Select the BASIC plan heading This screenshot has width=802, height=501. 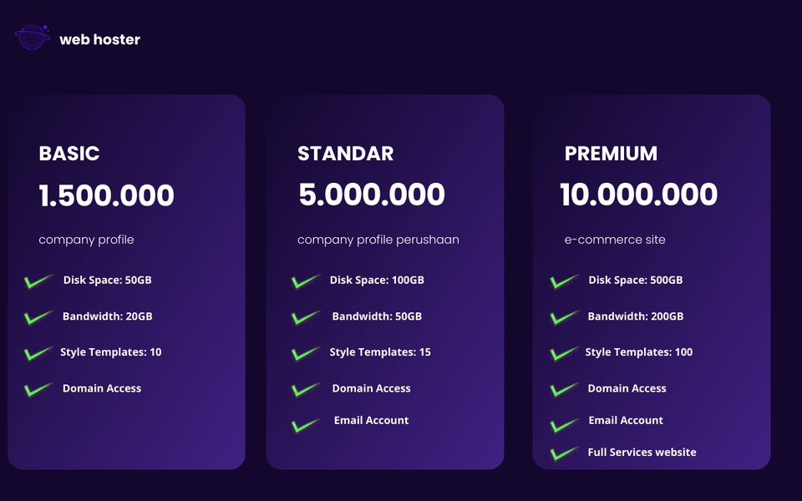point(69,154)
